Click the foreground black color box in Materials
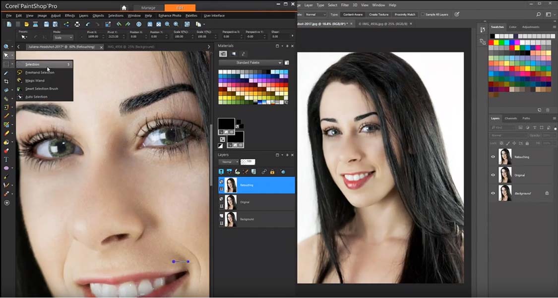 click(x=226, y=124)
